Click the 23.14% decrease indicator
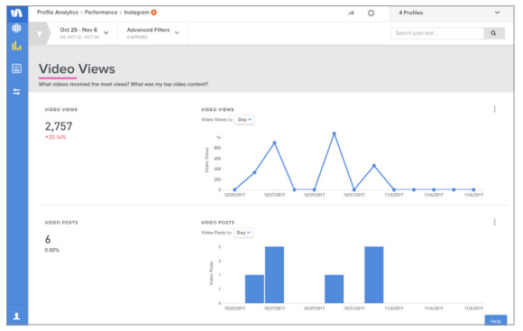 [56, 137]
